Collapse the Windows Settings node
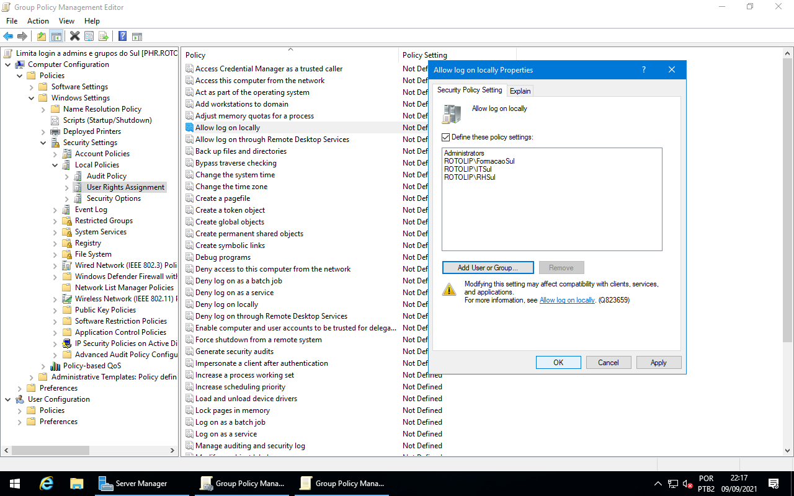Screen dimensions: 794x496 (32, 98)
